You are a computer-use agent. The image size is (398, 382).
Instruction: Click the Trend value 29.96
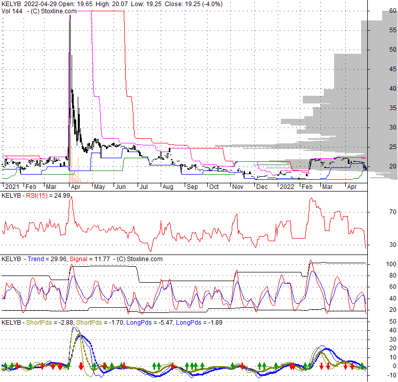pyautogui.click(x=58, y=259)
